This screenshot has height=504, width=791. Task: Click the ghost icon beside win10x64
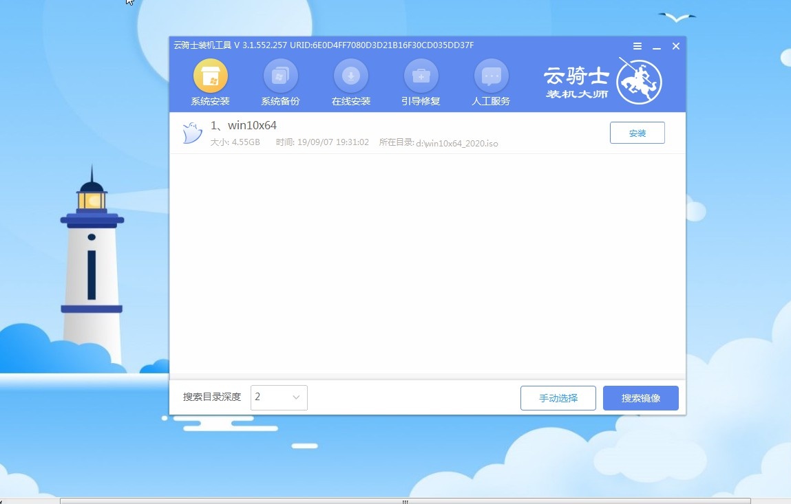(x=191, y=133)
